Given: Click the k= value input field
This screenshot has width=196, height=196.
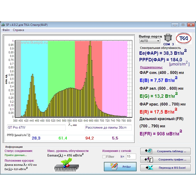Looking at the screenshot, I should [131, 156].
